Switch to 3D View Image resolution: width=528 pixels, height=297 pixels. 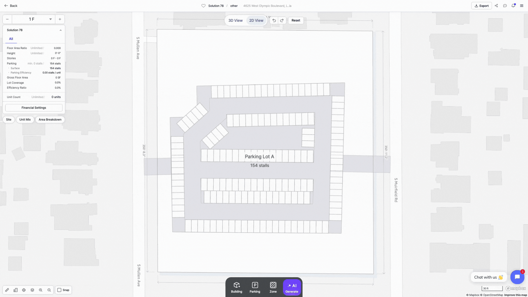(x=235, y=20)
